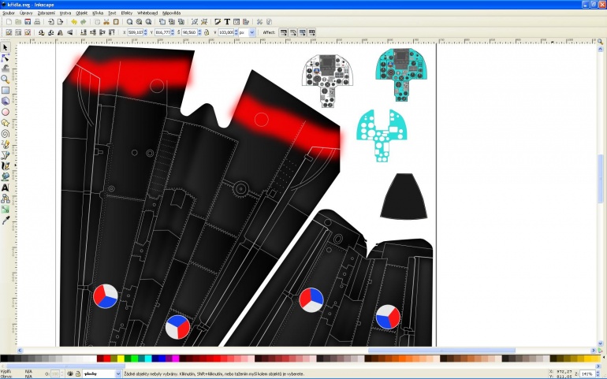The width and height of the screenshot is (607, 379).
Task: Toggle move gradients affect button
Action: pos(303,32)
